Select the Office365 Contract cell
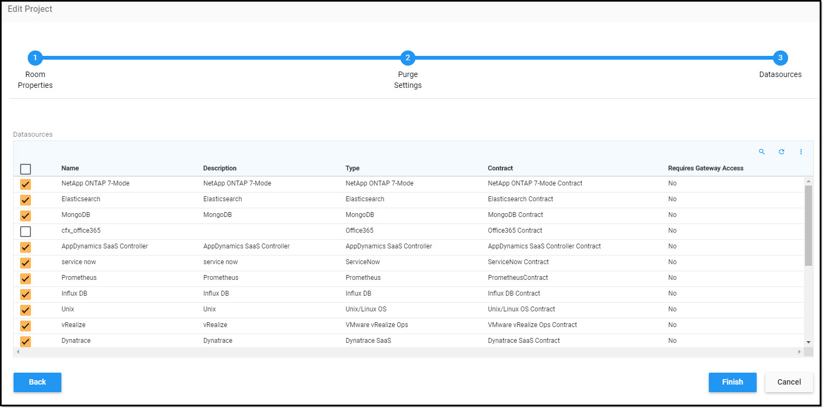This screenshot has width=824, height=409. [515, 231]
